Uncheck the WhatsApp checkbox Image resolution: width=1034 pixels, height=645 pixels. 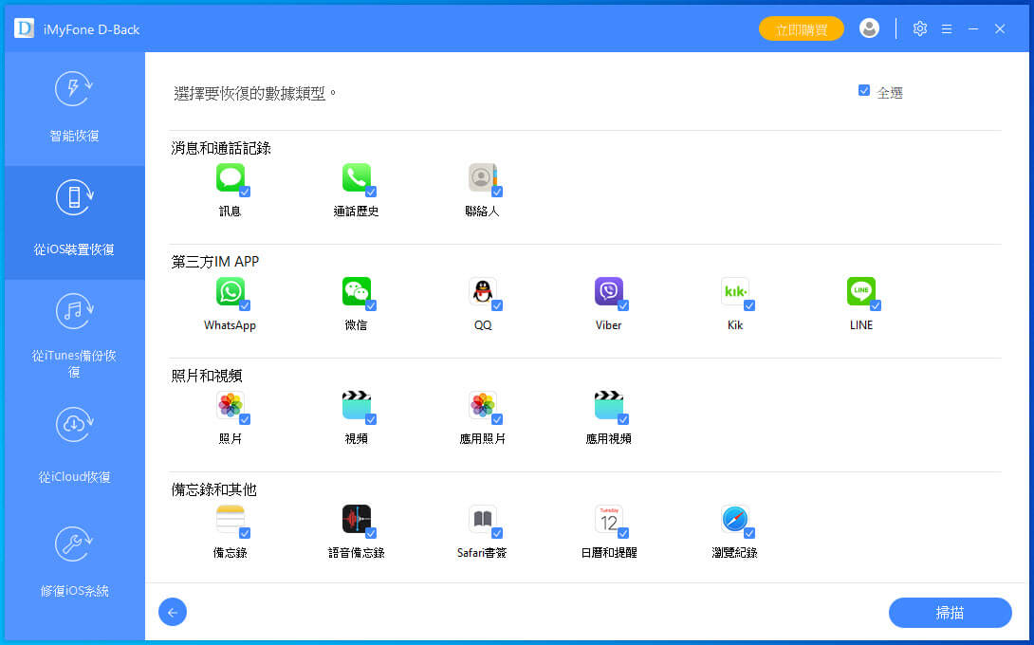(x=245, y=305)
